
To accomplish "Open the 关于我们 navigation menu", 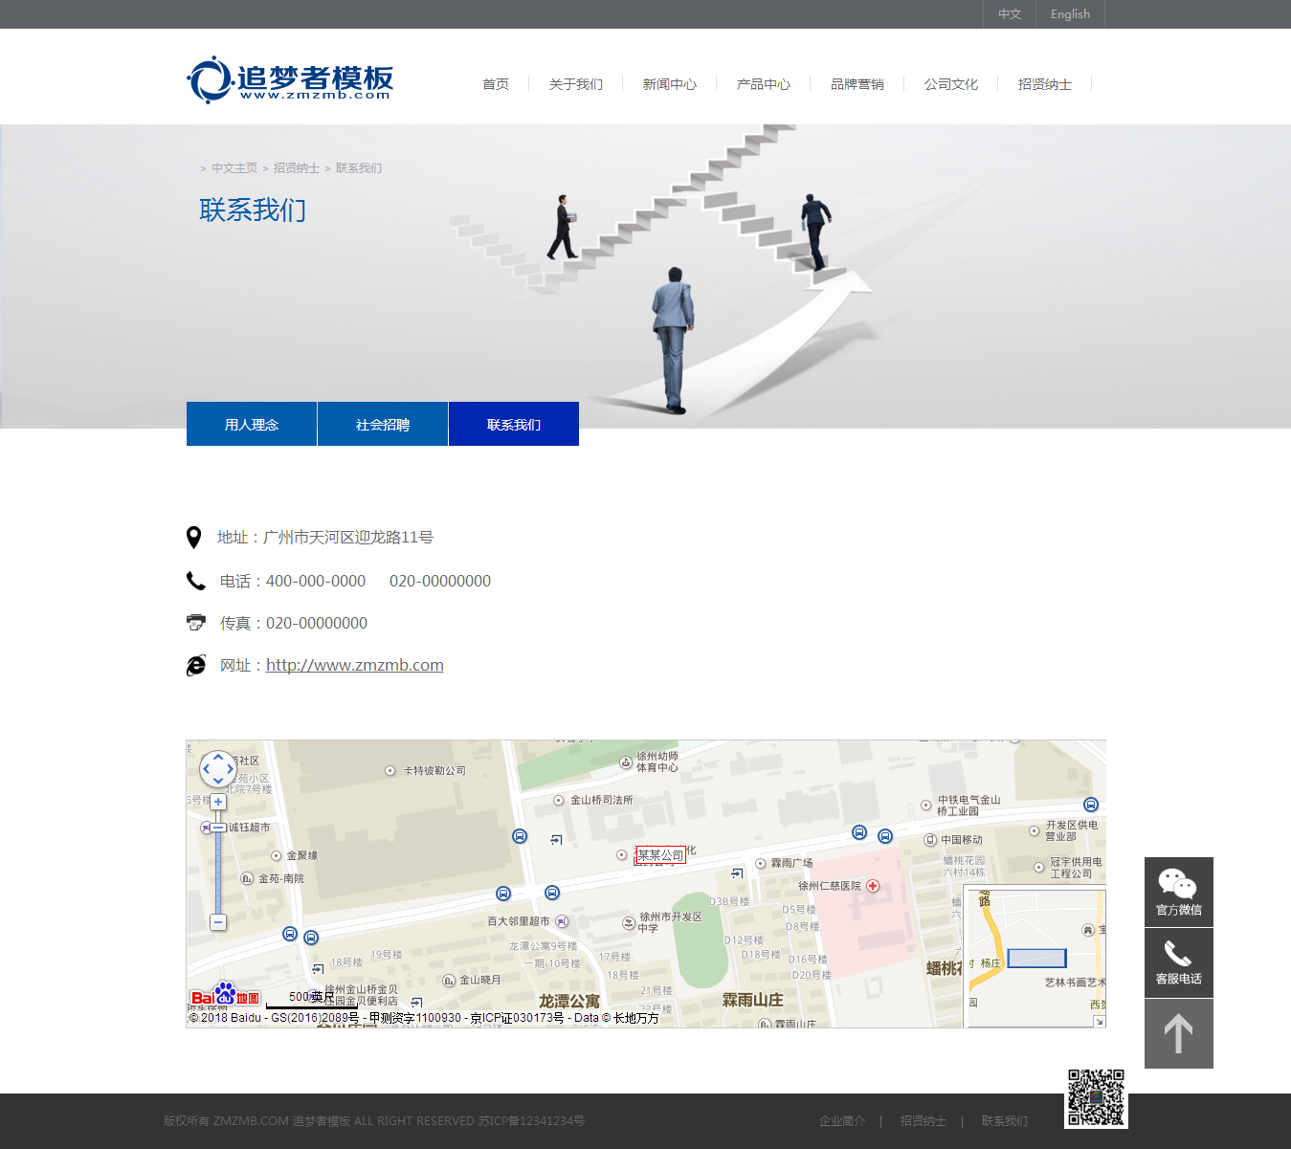I will (575, 84).
